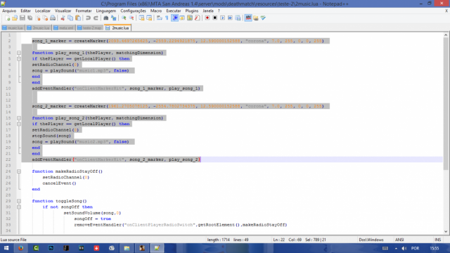450x253 pixels.
Task: Click line number 24 in margin
Action: click(8, 171)
